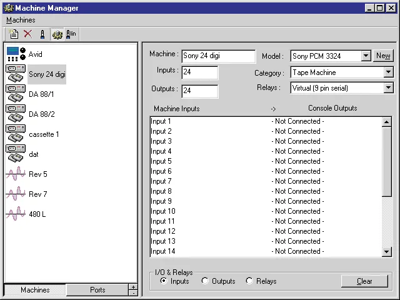Maximize the Machine Manager window

tap(379, 8)
